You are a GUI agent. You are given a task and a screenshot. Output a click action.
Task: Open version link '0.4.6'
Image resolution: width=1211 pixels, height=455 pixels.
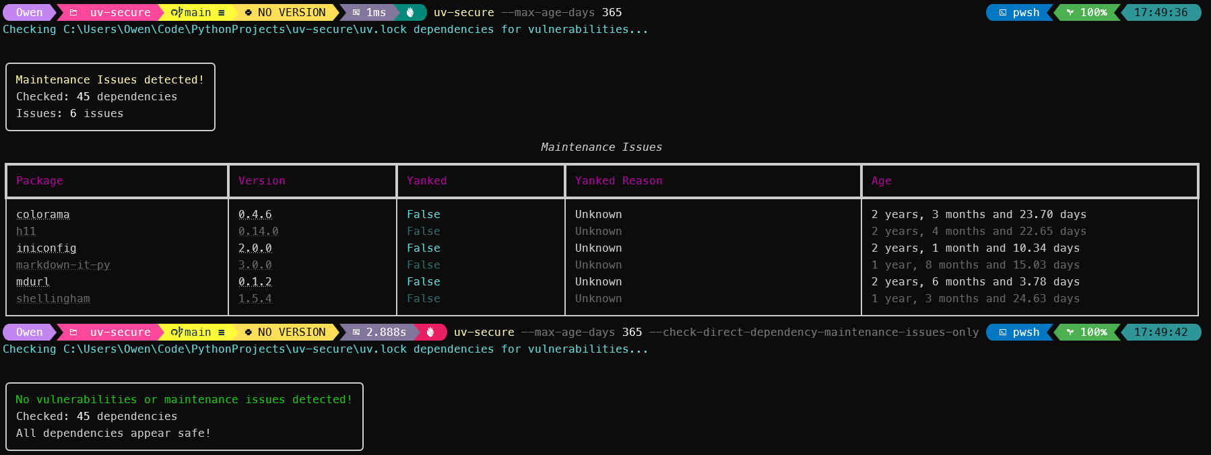click(255, 215)
